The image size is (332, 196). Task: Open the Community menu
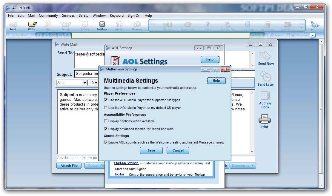(x=48, y=16)
